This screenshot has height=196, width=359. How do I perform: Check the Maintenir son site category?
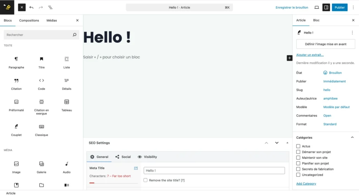pos(298,158)
